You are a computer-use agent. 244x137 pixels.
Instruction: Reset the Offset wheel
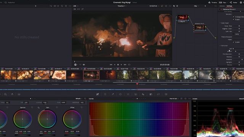tap(82, 107)
